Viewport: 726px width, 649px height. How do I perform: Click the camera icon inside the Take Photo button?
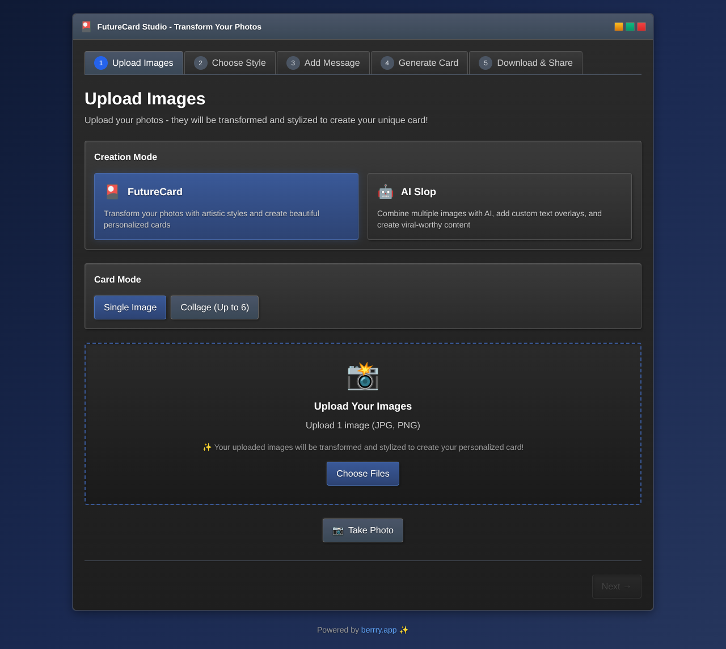pos(338,530)
